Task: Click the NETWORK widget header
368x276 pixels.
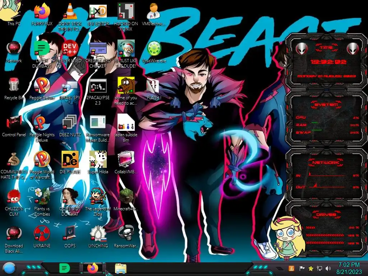Action: tap(326, 162)
